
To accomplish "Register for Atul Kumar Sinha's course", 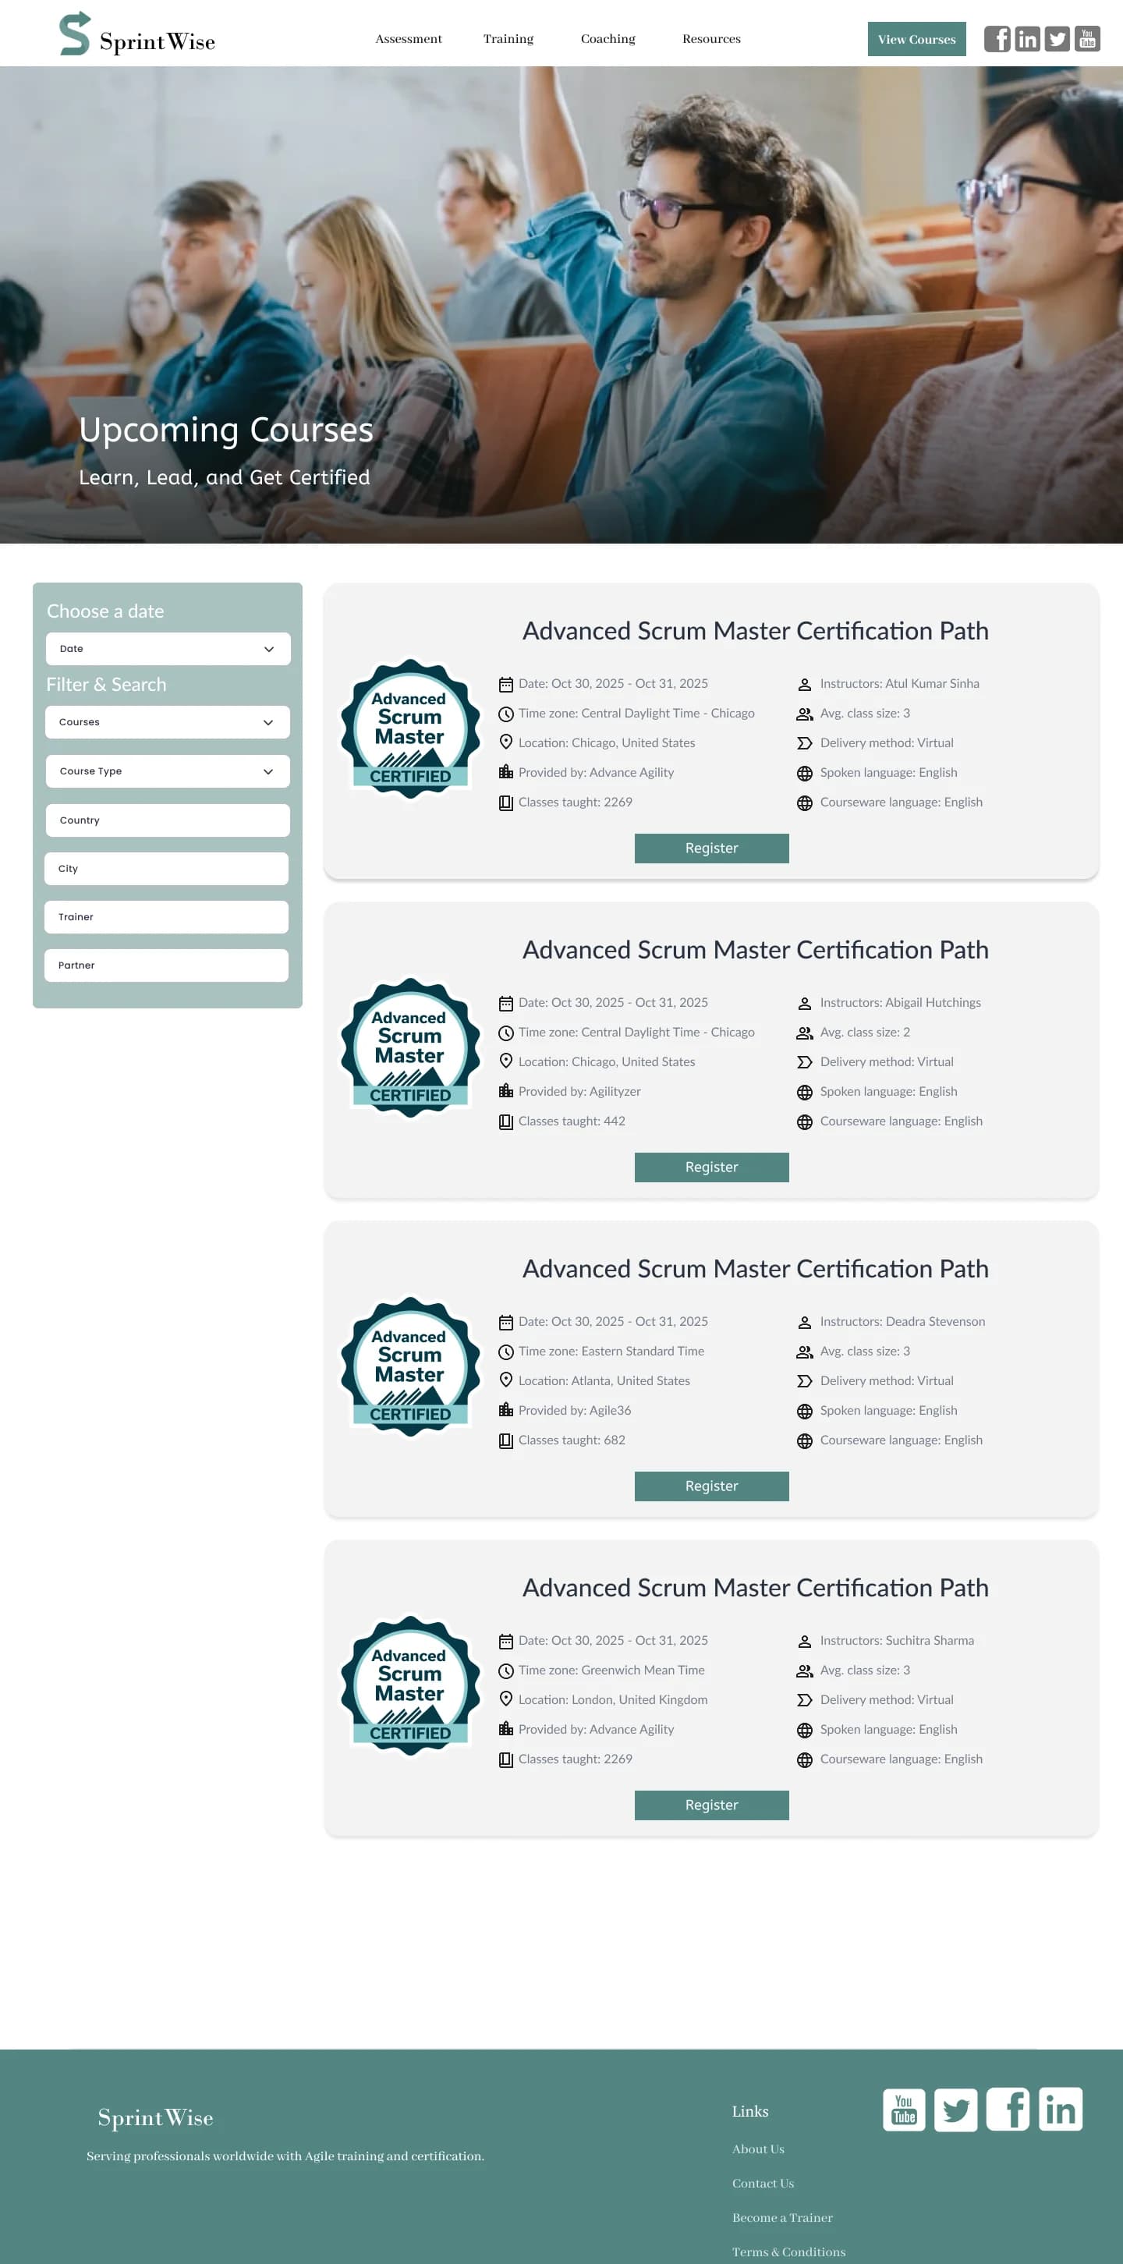I will pos(711,848).
